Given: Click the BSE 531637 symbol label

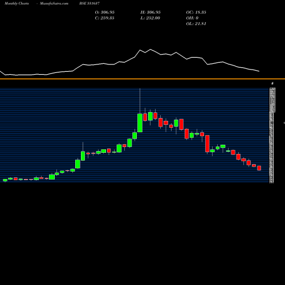Looking at the screenshot, I should coord(89,3).
